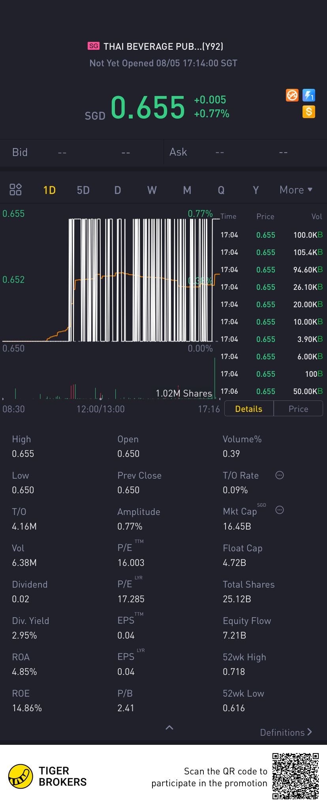This screenshot has height=808, width=327.
Task: Tap the 0.655 last price
Action: coord(148,107)
